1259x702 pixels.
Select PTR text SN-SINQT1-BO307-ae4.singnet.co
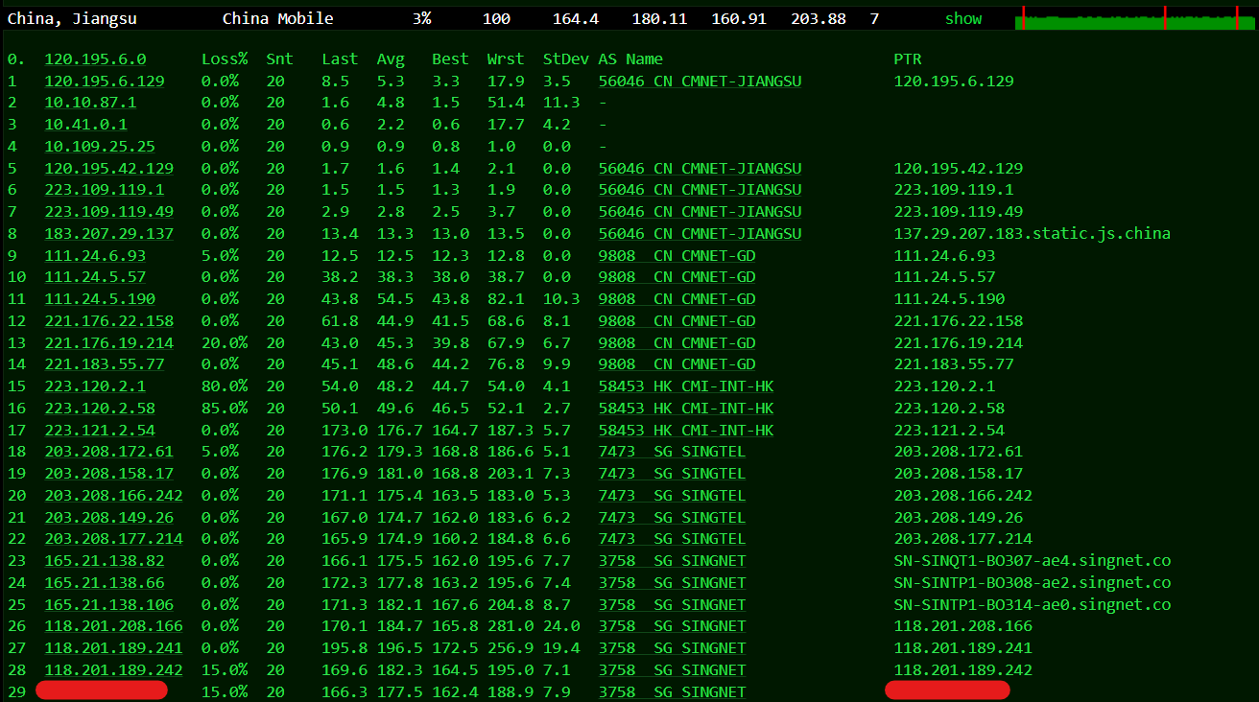point(1033,561)
